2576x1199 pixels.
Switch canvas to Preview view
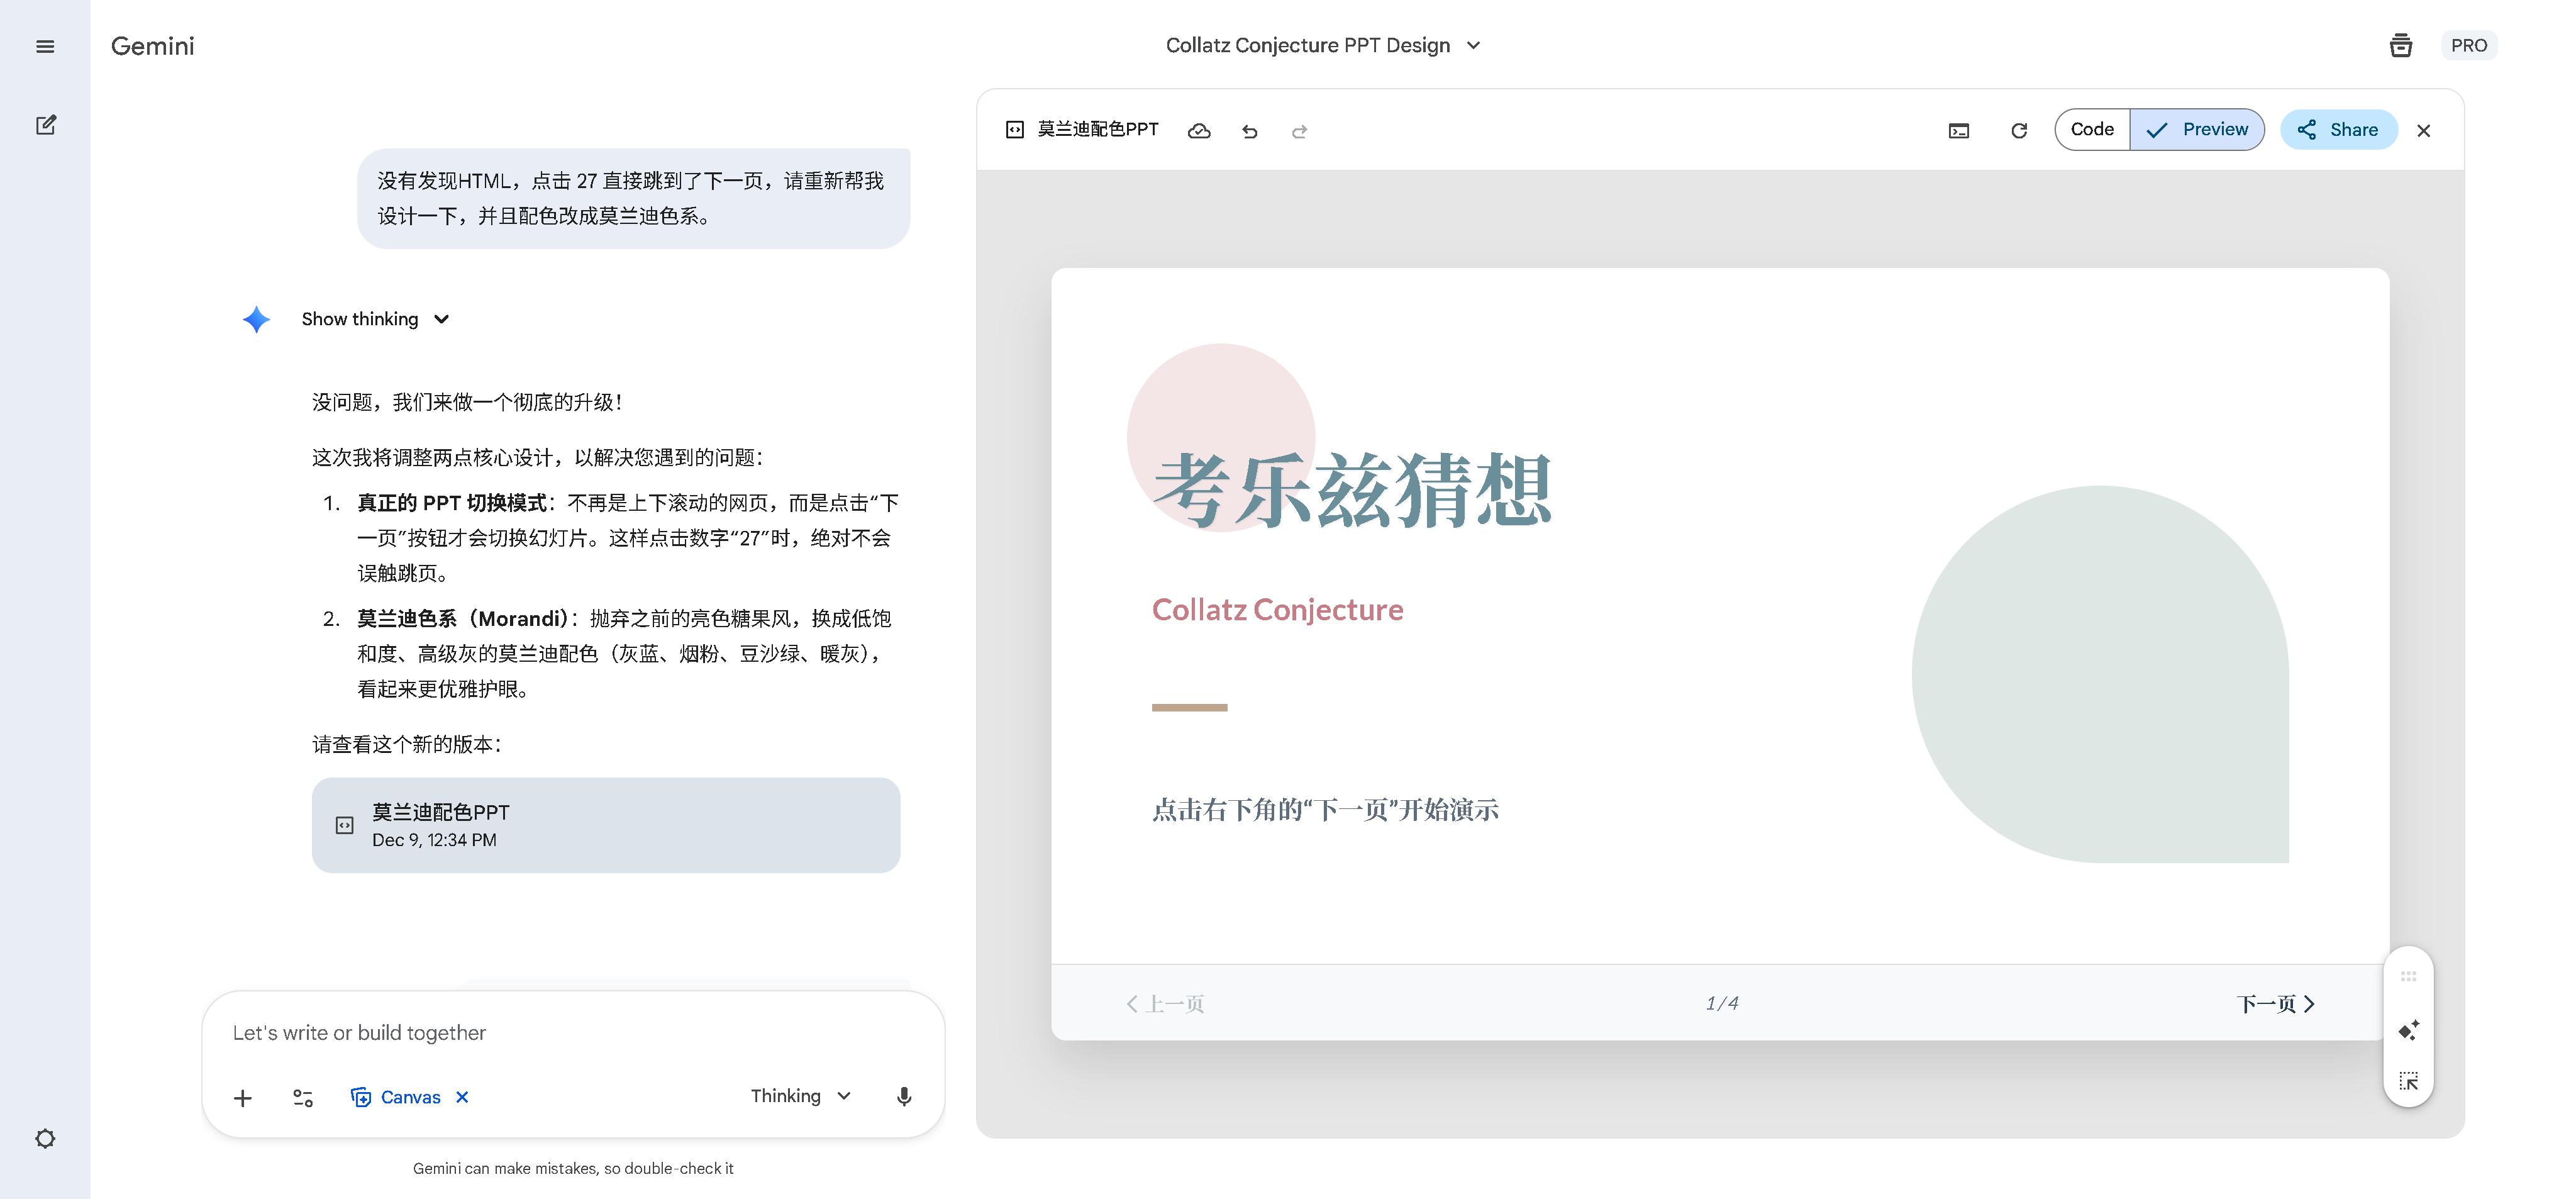pos(2197,129)
